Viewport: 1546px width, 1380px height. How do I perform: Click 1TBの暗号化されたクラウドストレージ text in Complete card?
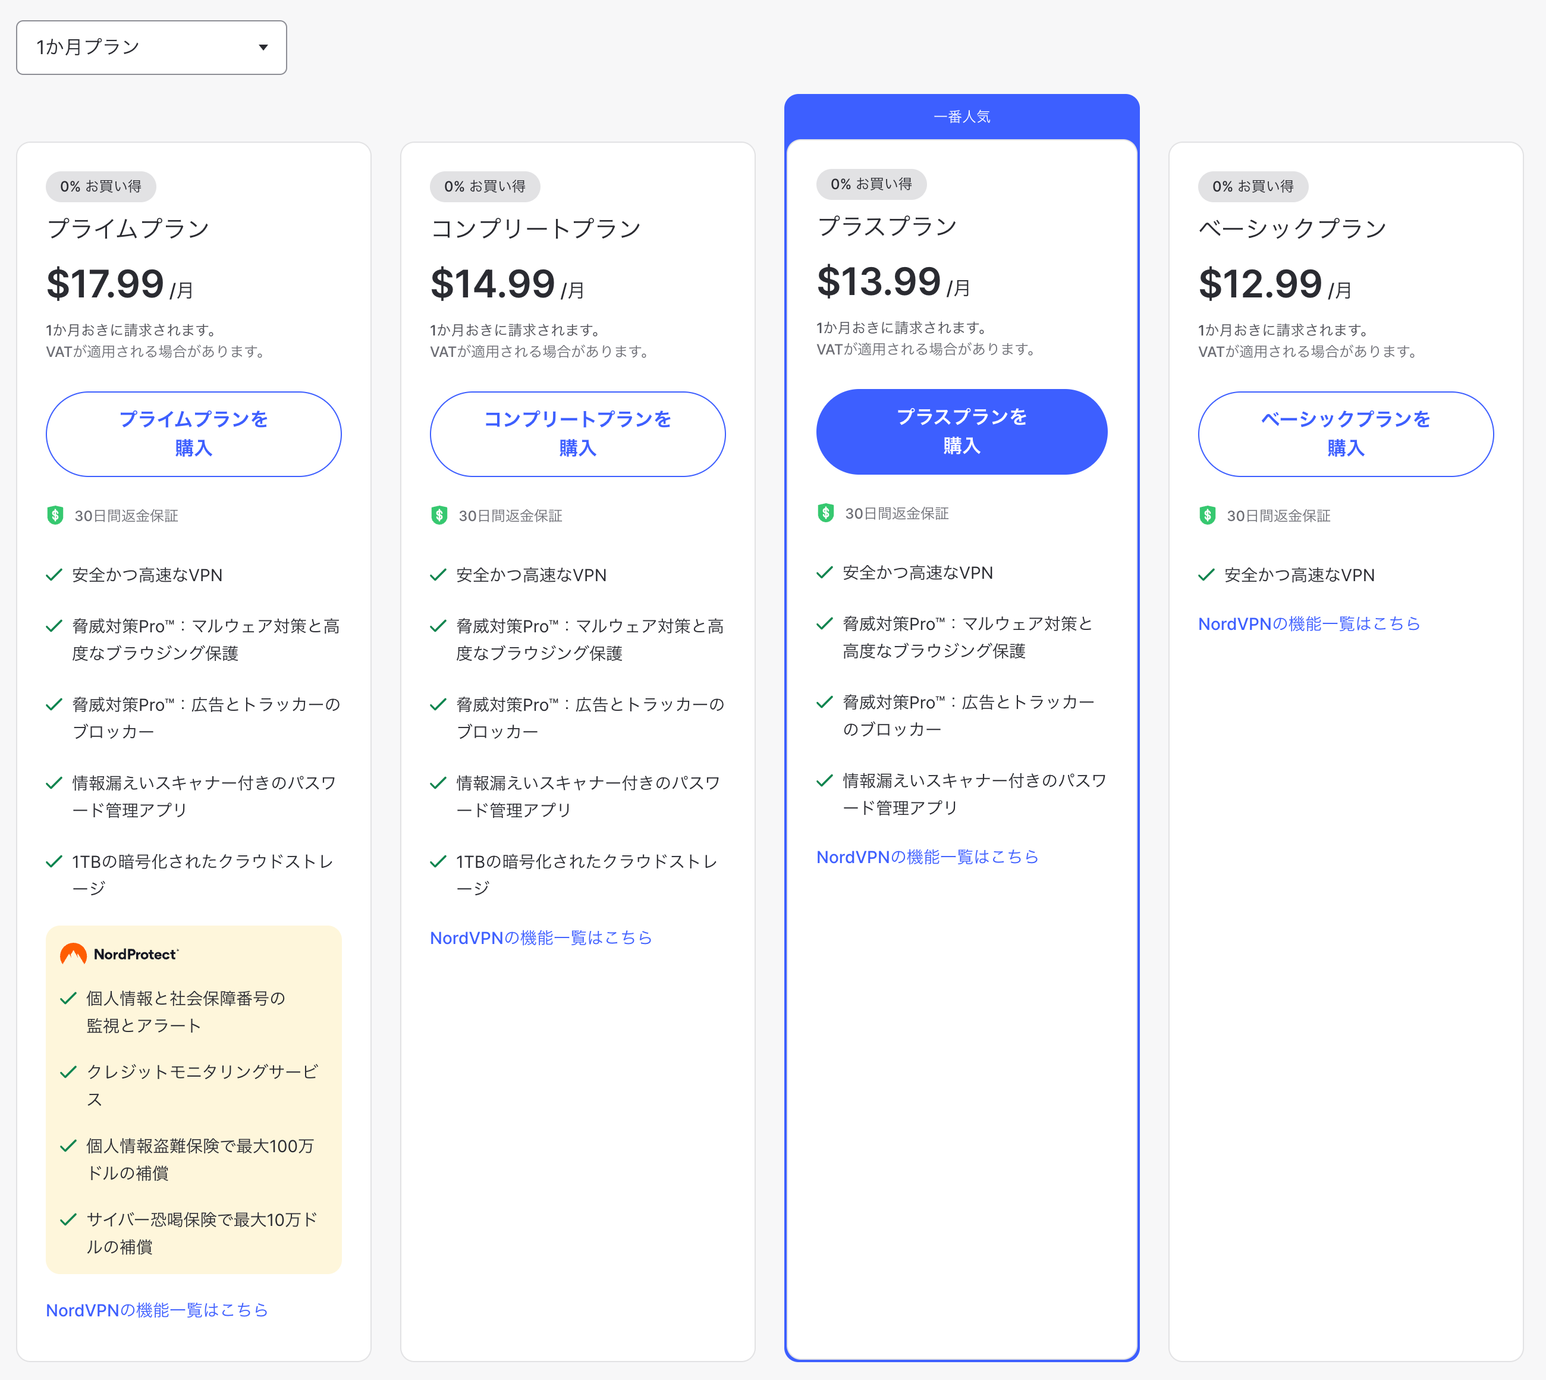[x=586, y=874]
